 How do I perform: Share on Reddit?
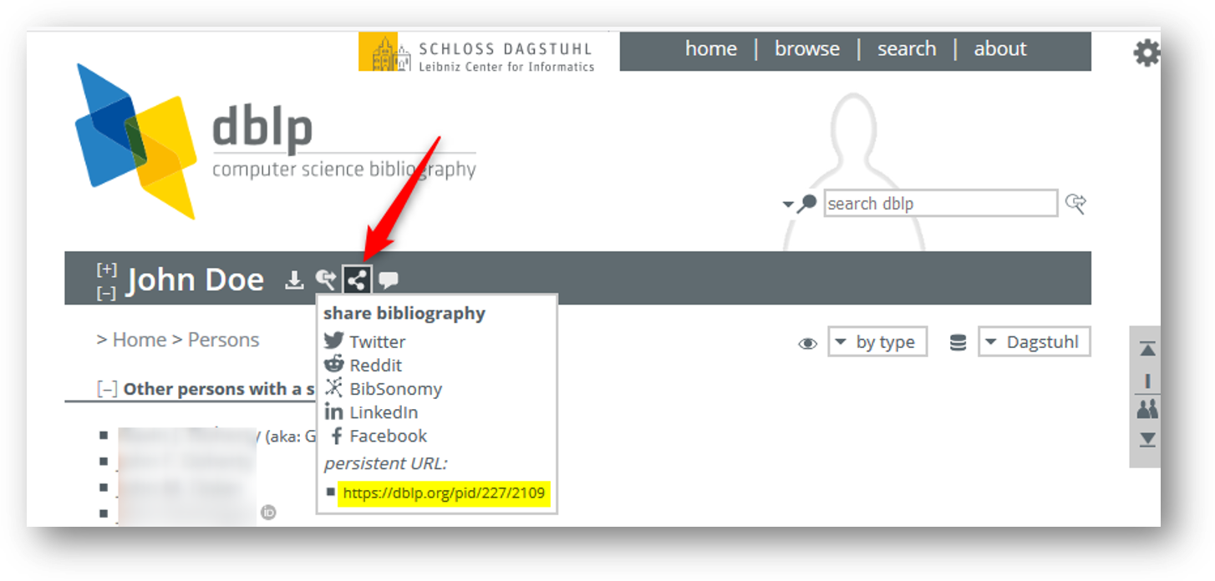tap(375, 365)
